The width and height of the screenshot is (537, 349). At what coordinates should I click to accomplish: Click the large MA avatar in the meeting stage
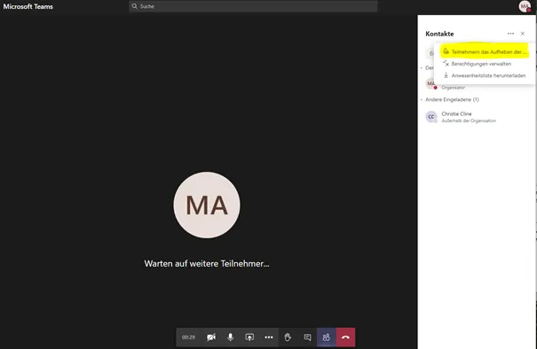pyautogui.click(x=207, y=206)
